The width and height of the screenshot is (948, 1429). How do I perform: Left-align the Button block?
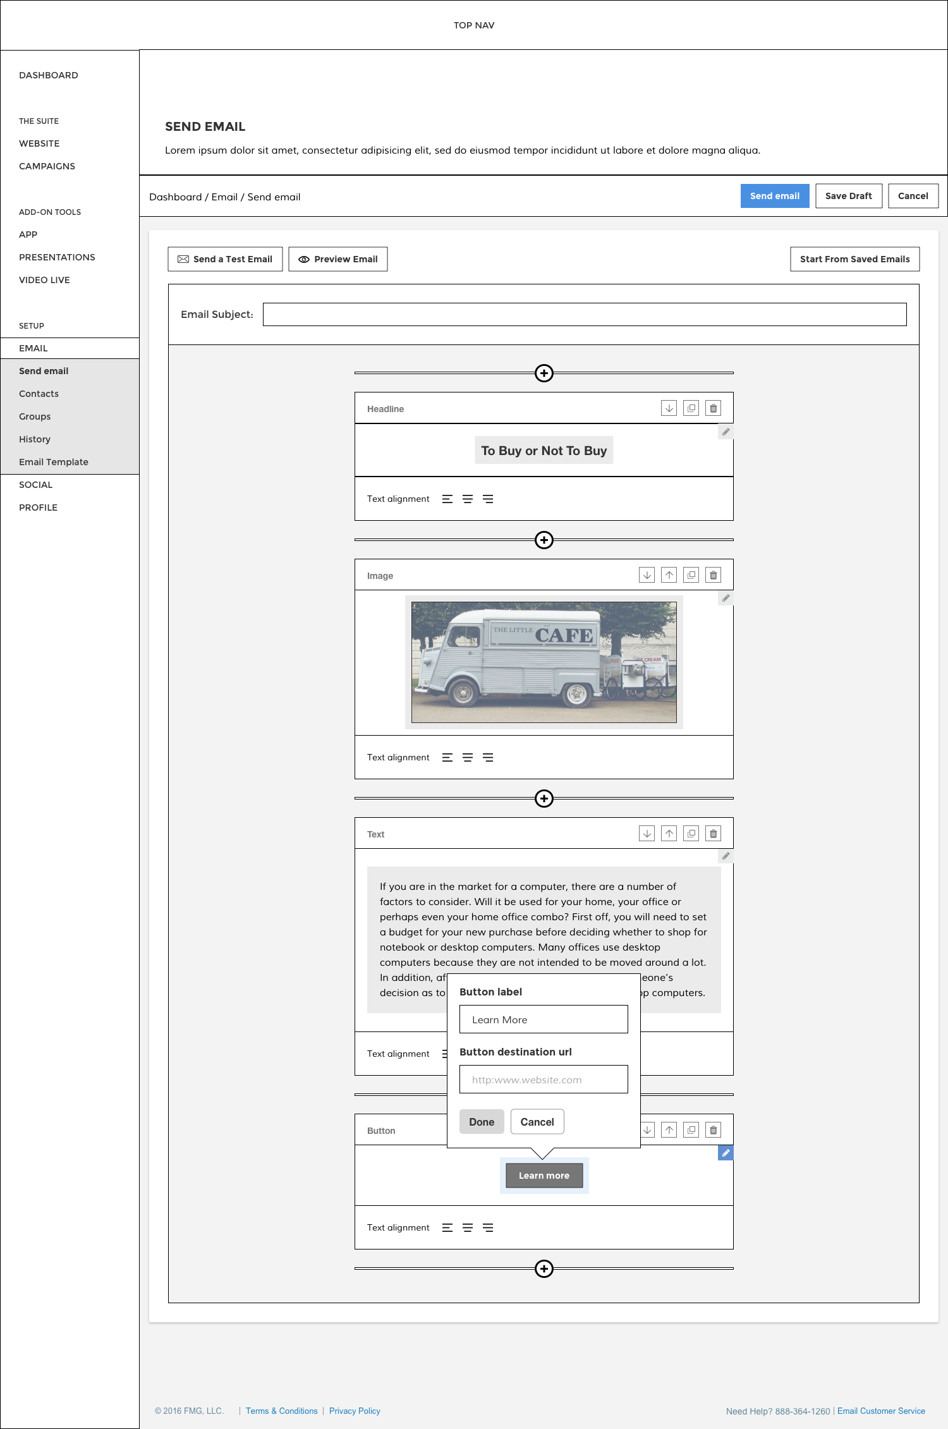(447, 1228)
